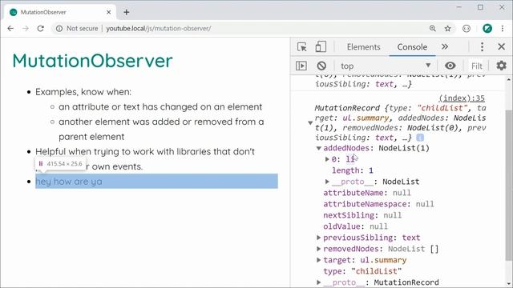
Task: Show more DevTools tabs chevron
Action: point(445,46)
